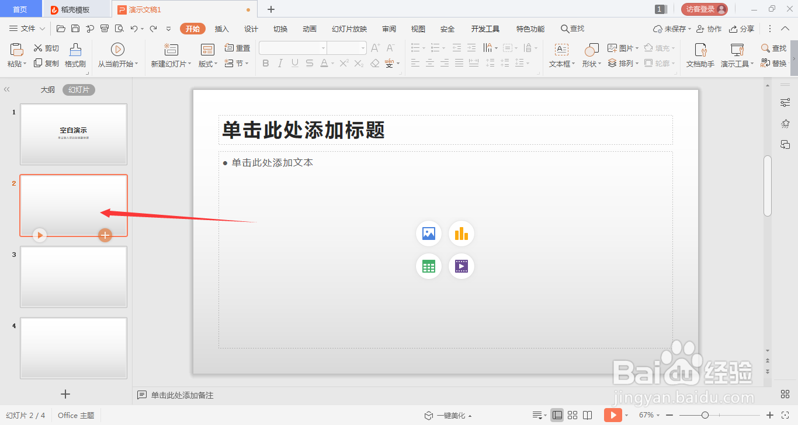The height and width of the screenshot is (425, 798).
Task: Click the Reset (重置) button
Action: (x=238, y=48)
